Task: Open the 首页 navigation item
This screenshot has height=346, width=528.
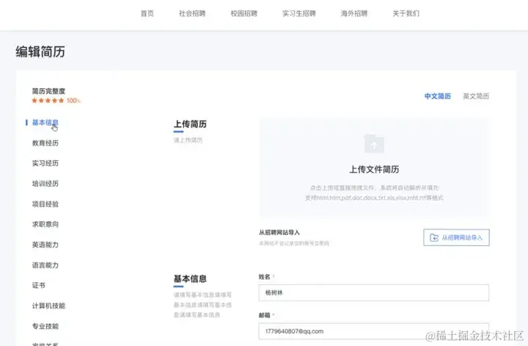Action: (x=147, y=13)
